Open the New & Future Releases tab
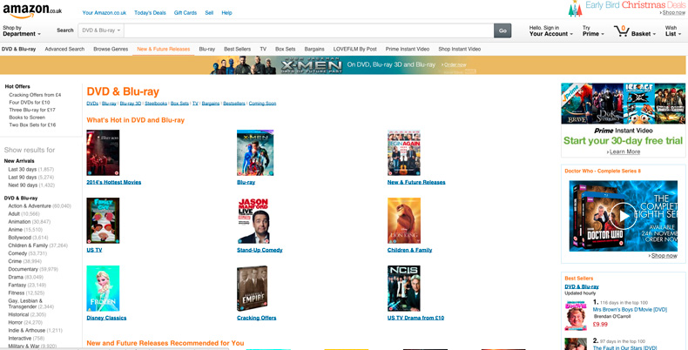688x350 pixels. coord(163,49)
